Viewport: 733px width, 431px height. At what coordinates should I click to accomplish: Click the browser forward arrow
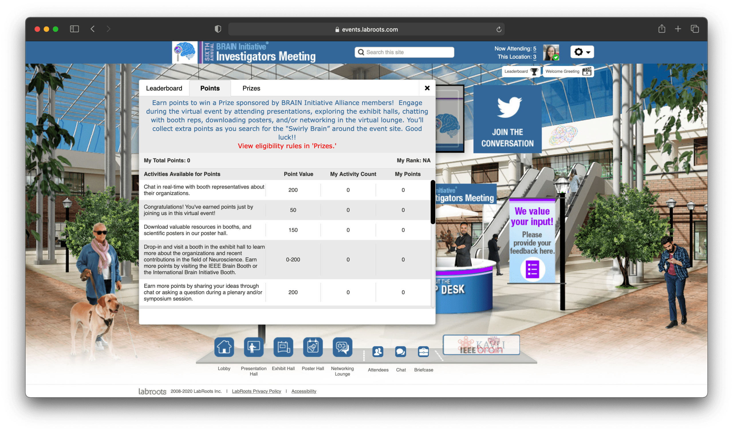pos(109,29)
